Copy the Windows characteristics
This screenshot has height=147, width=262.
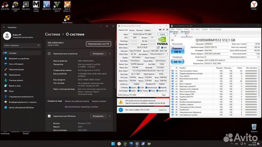(98, 116)
